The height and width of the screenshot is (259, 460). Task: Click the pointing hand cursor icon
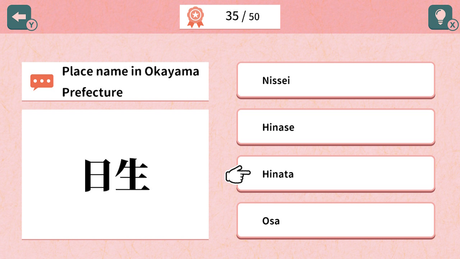click(x=238, y=175)
